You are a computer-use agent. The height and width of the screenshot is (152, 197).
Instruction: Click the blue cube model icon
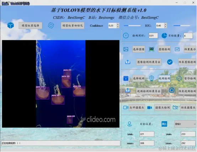(11, 25)
